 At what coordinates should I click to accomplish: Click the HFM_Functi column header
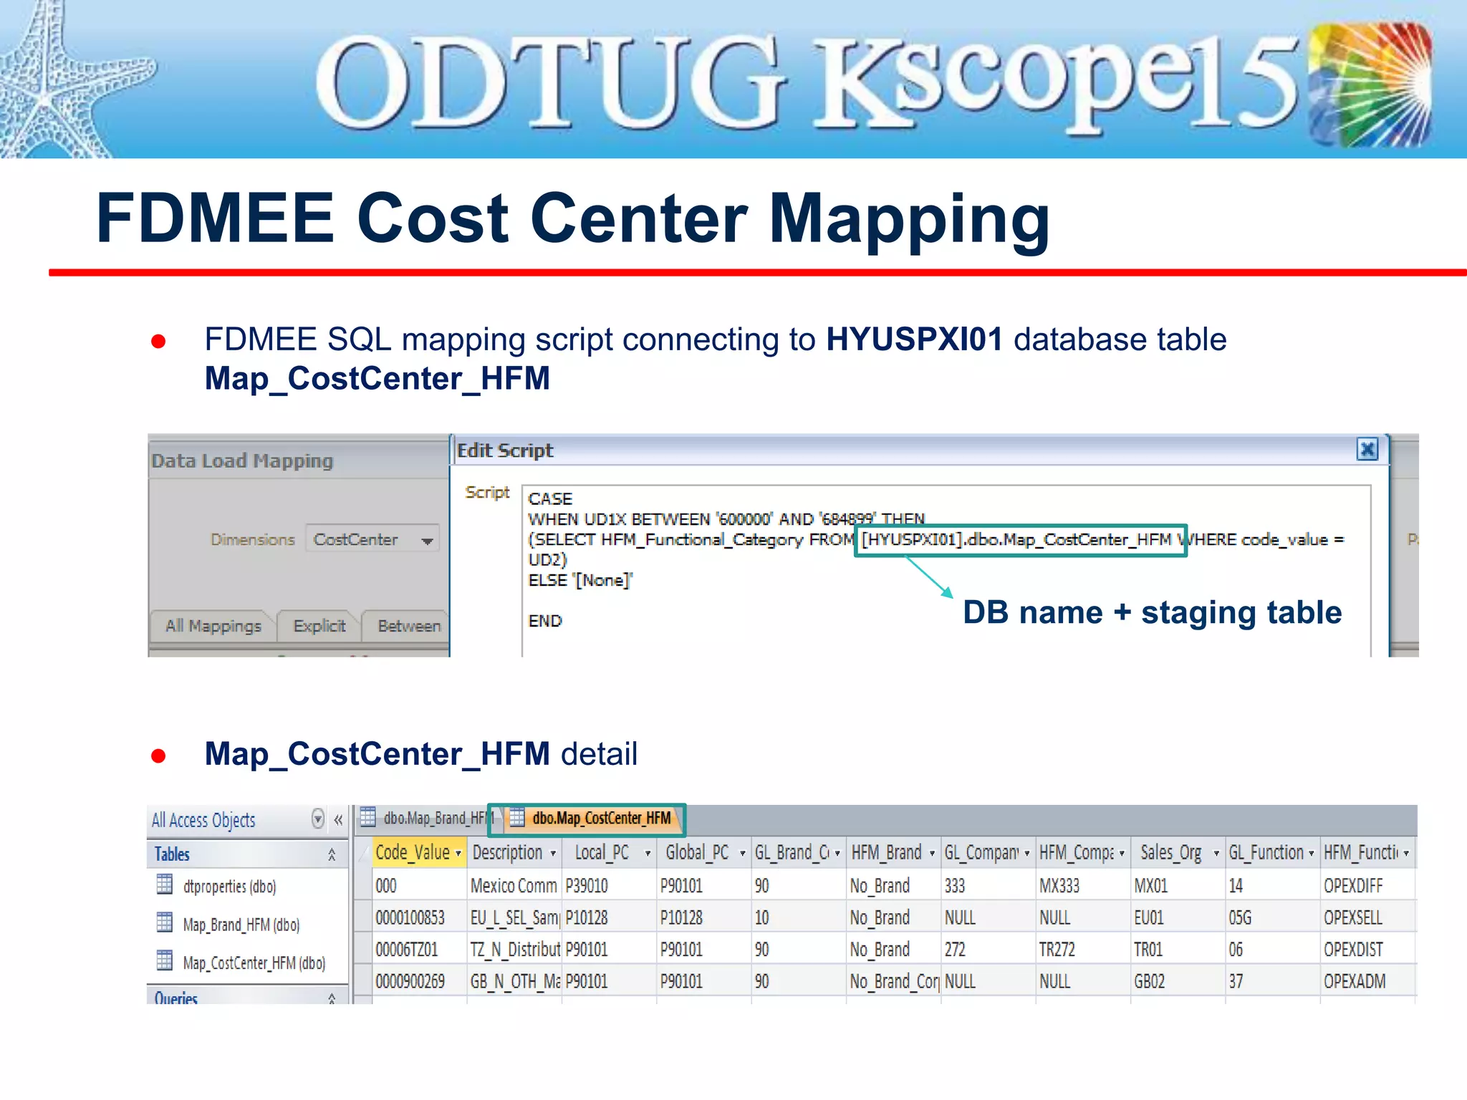click(1367, 852)
